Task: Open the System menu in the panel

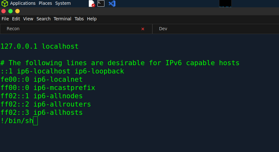Action: pyautogui.click(x=63, y=3)
